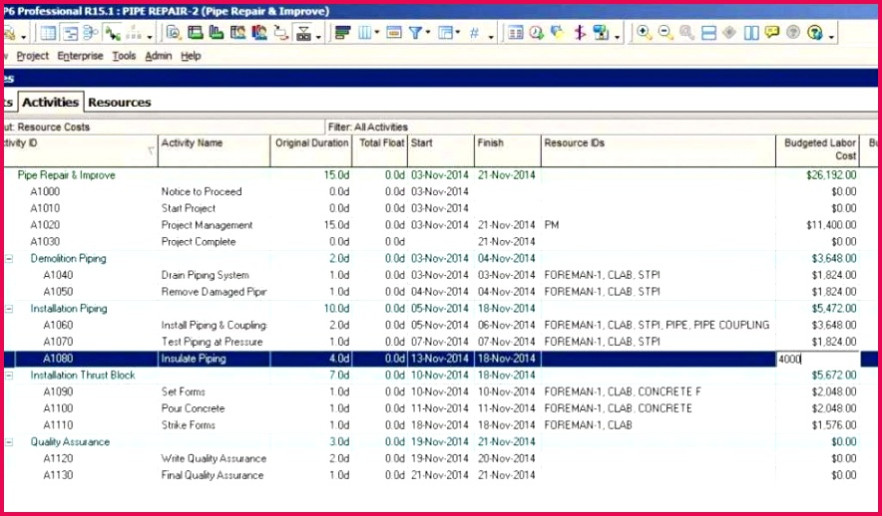The width and height of the screenshot is (882, 516).
Task: Click the Schedule clock icon in toolbar
Action: pos(537,33)
